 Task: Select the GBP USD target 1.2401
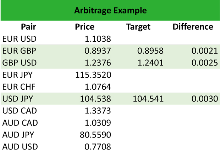150,63
